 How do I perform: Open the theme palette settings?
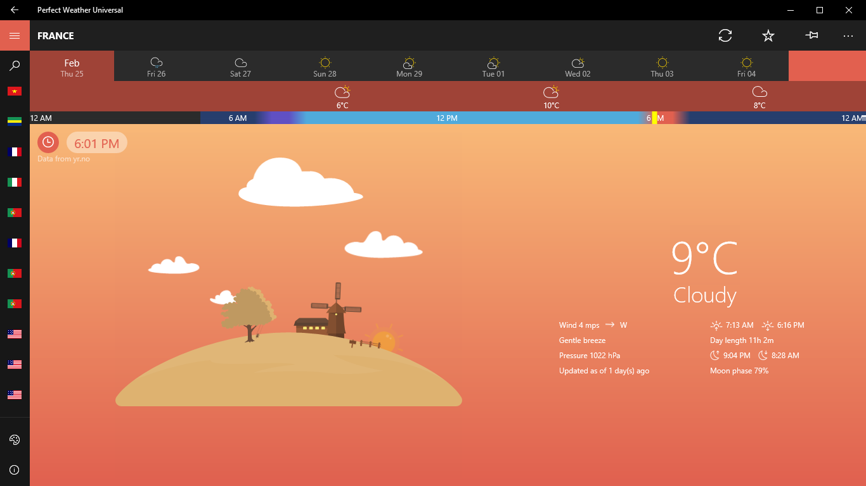pyautogui.click(x=15, y=439)
